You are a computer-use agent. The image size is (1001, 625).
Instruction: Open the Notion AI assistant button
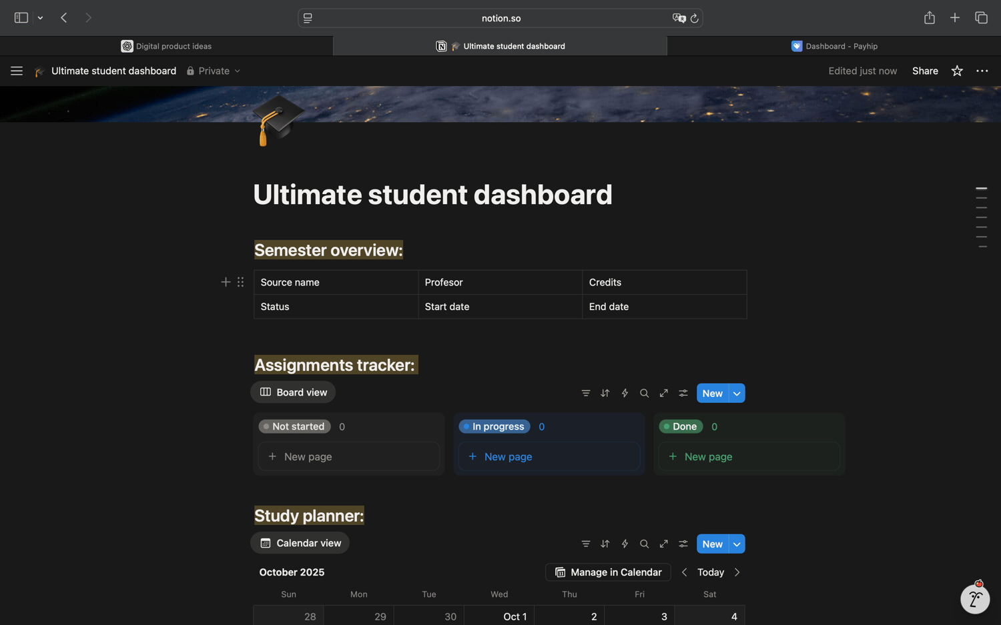point(975,598)
